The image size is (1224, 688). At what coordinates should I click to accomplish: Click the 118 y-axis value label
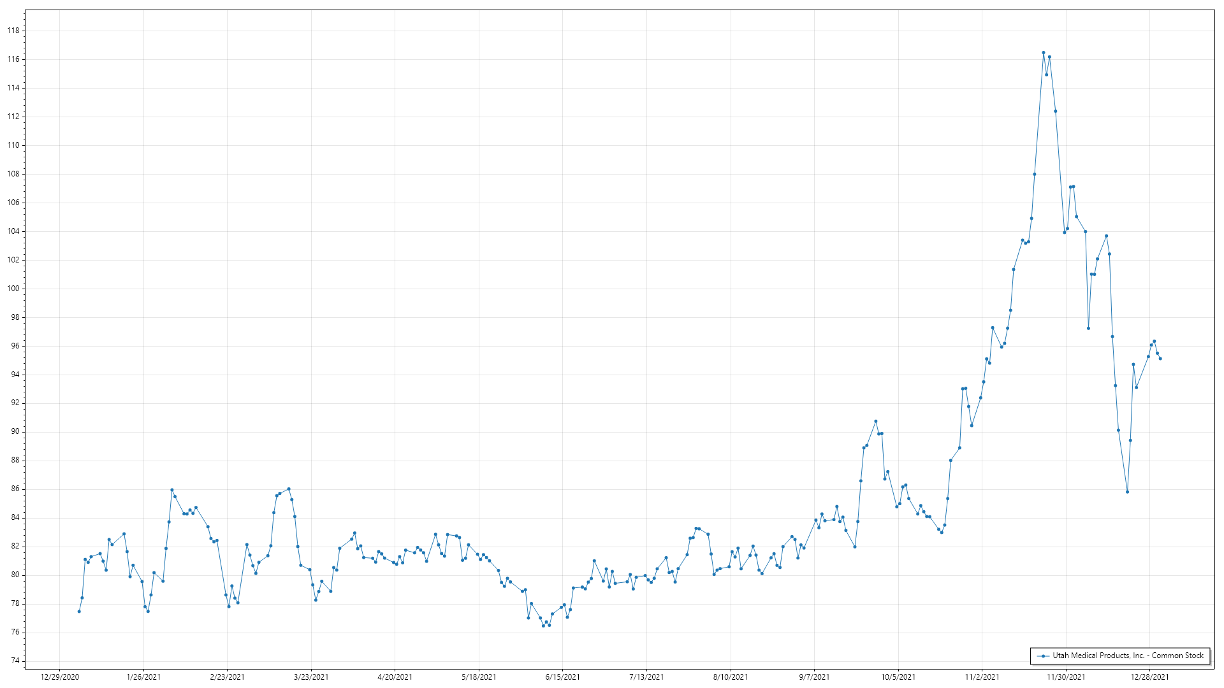tap(13, 31)
